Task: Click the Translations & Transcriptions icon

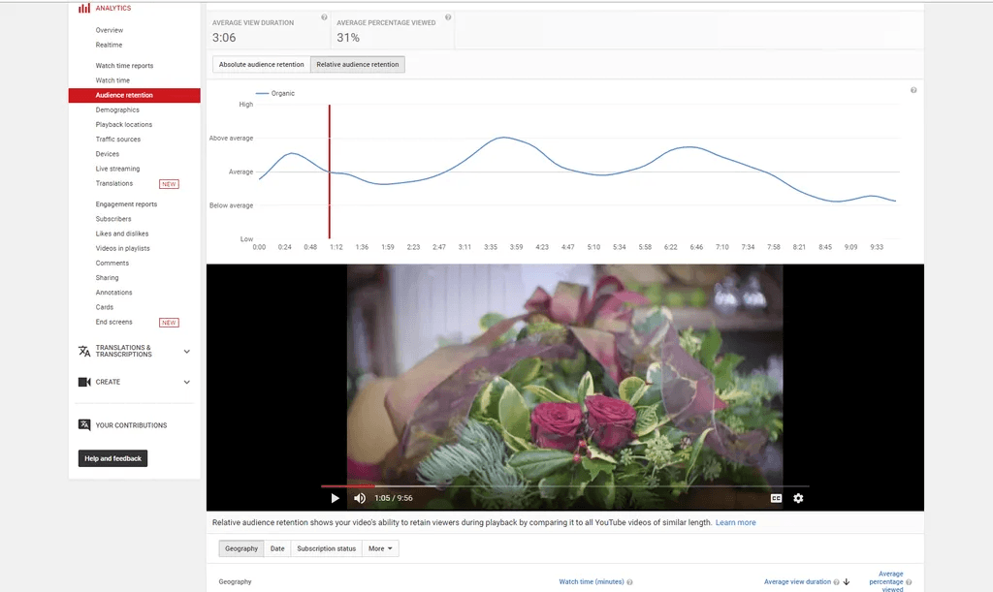Action: 84,351
